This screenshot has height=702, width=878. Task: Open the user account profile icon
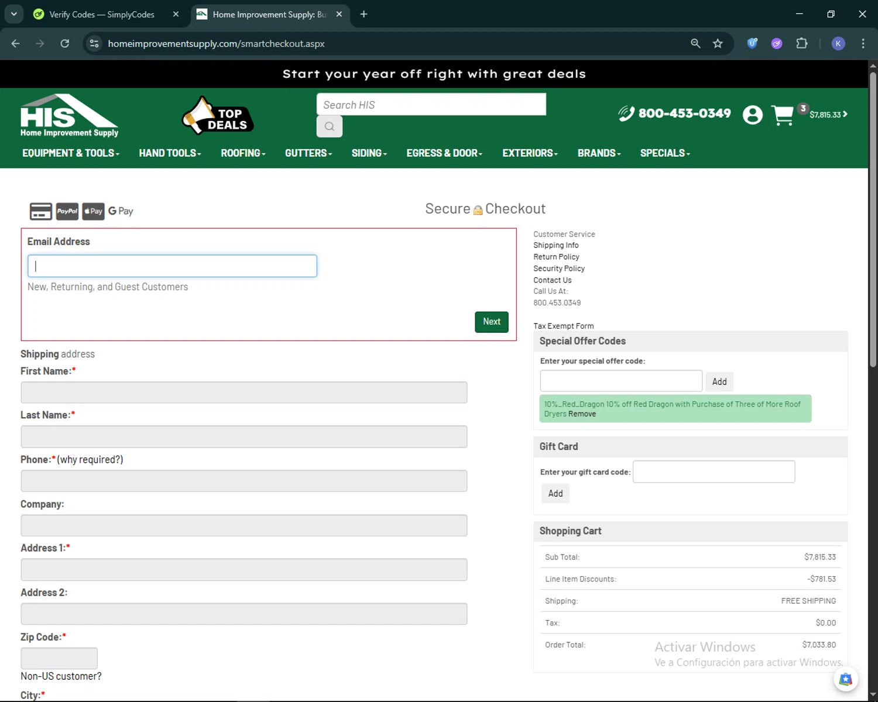pyautogui.click(x=753, y=115)
